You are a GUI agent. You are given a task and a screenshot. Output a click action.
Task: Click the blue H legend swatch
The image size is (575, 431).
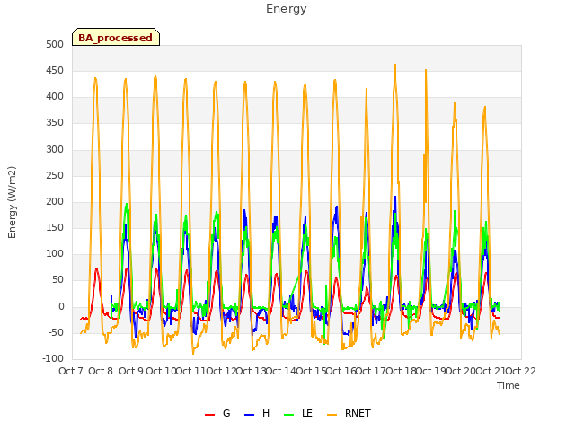point(250,415)
